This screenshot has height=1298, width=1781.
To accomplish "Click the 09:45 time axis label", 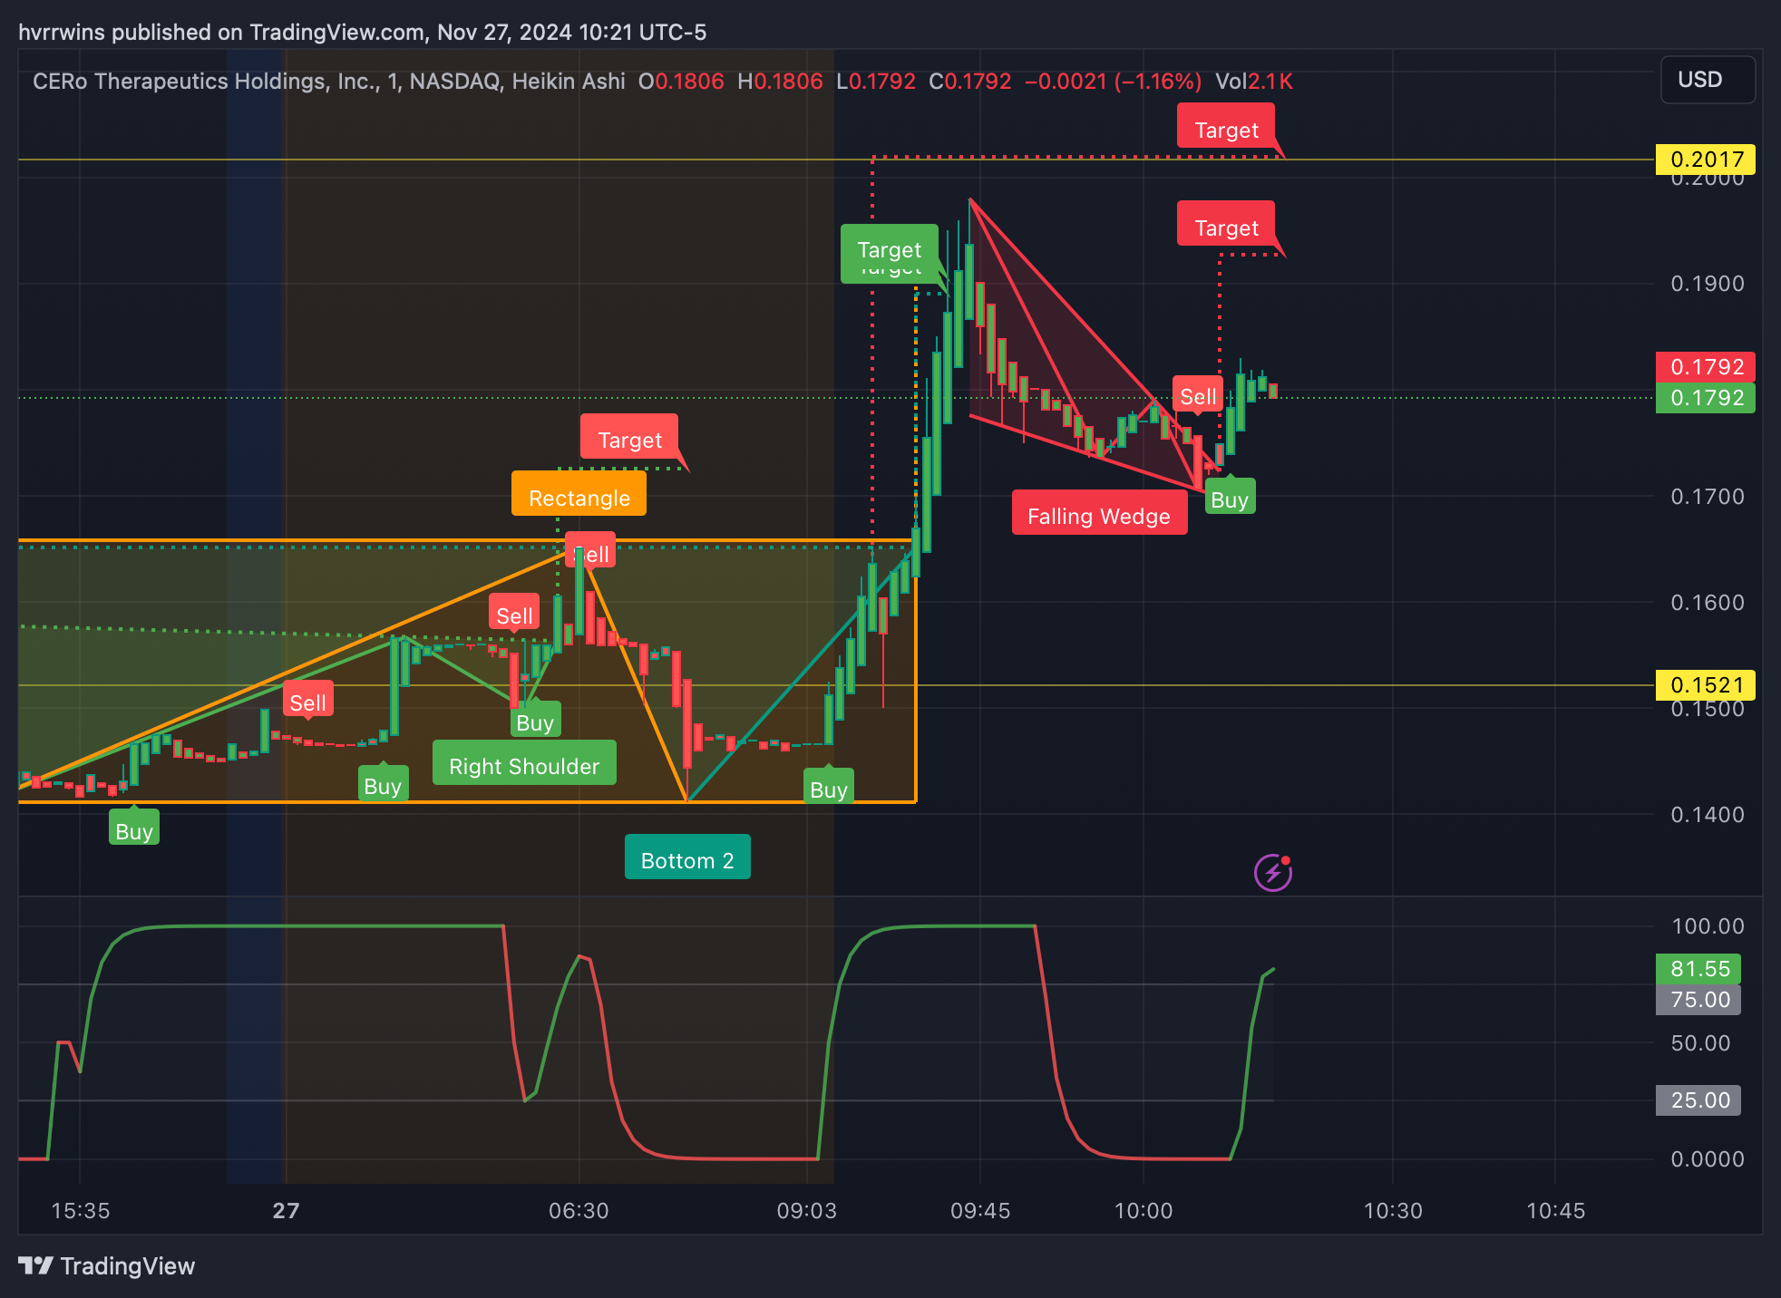I will 980,1211.
